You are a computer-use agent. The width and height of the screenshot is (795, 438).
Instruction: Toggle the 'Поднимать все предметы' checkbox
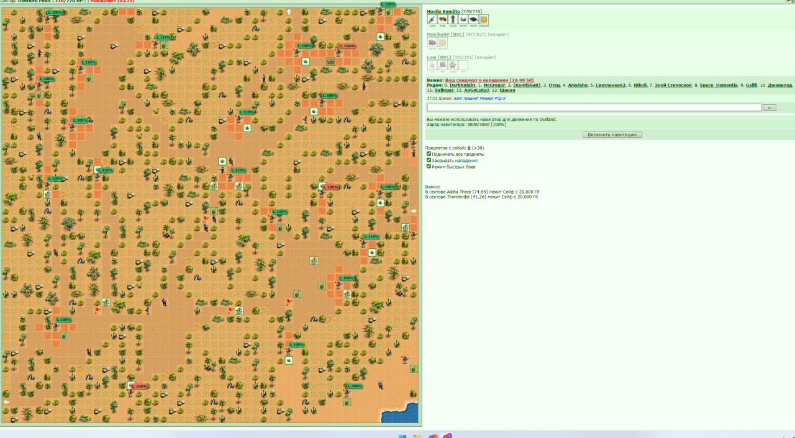[x=429, y=154]
